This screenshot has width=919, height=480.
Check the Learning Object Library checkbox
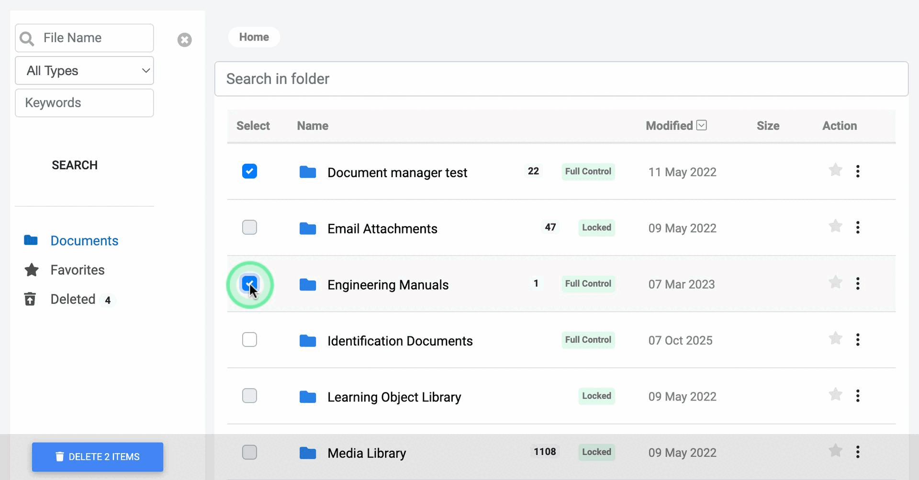(x=249, y=396)
